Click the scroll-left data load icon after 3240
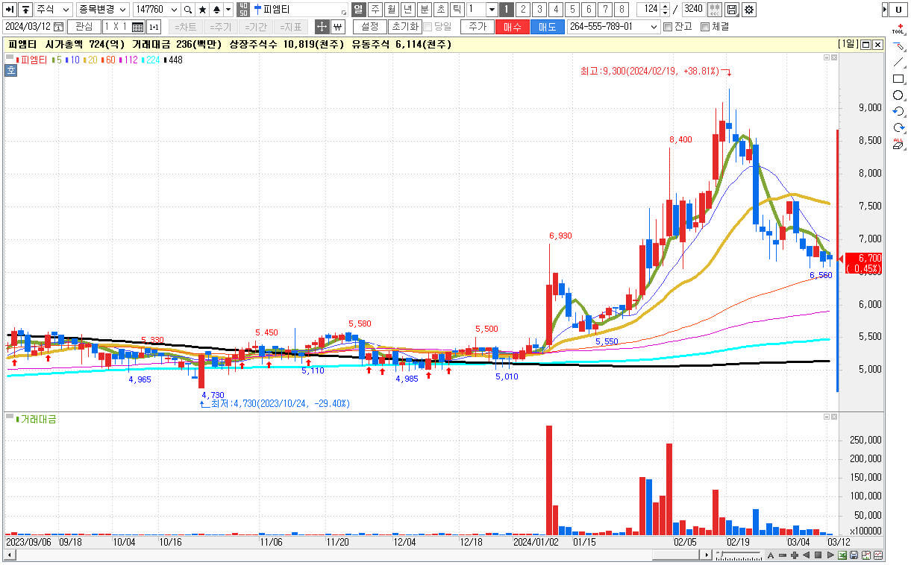 714,10
